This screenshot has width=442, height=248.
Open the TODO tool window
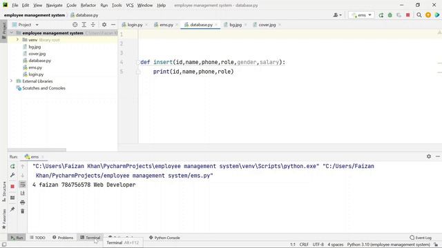point(37,238)
